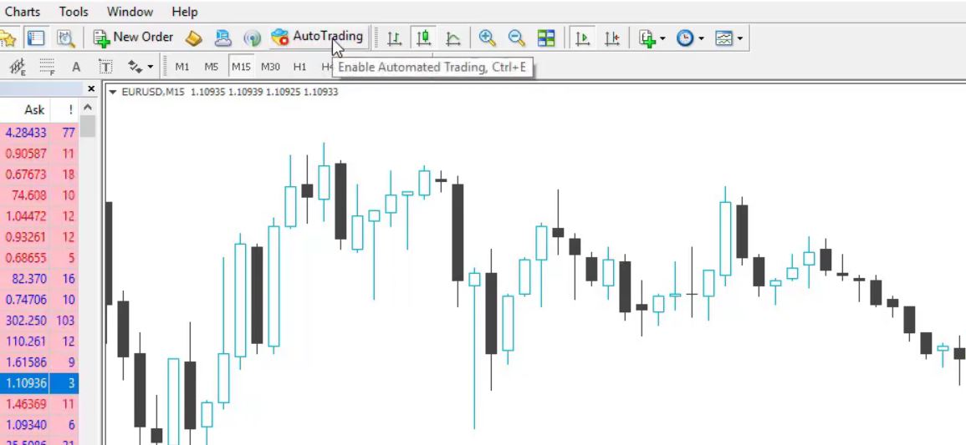The image size is (966, 445).
Task: Click the spread value 103 cell
Action: tap(64, 321)
